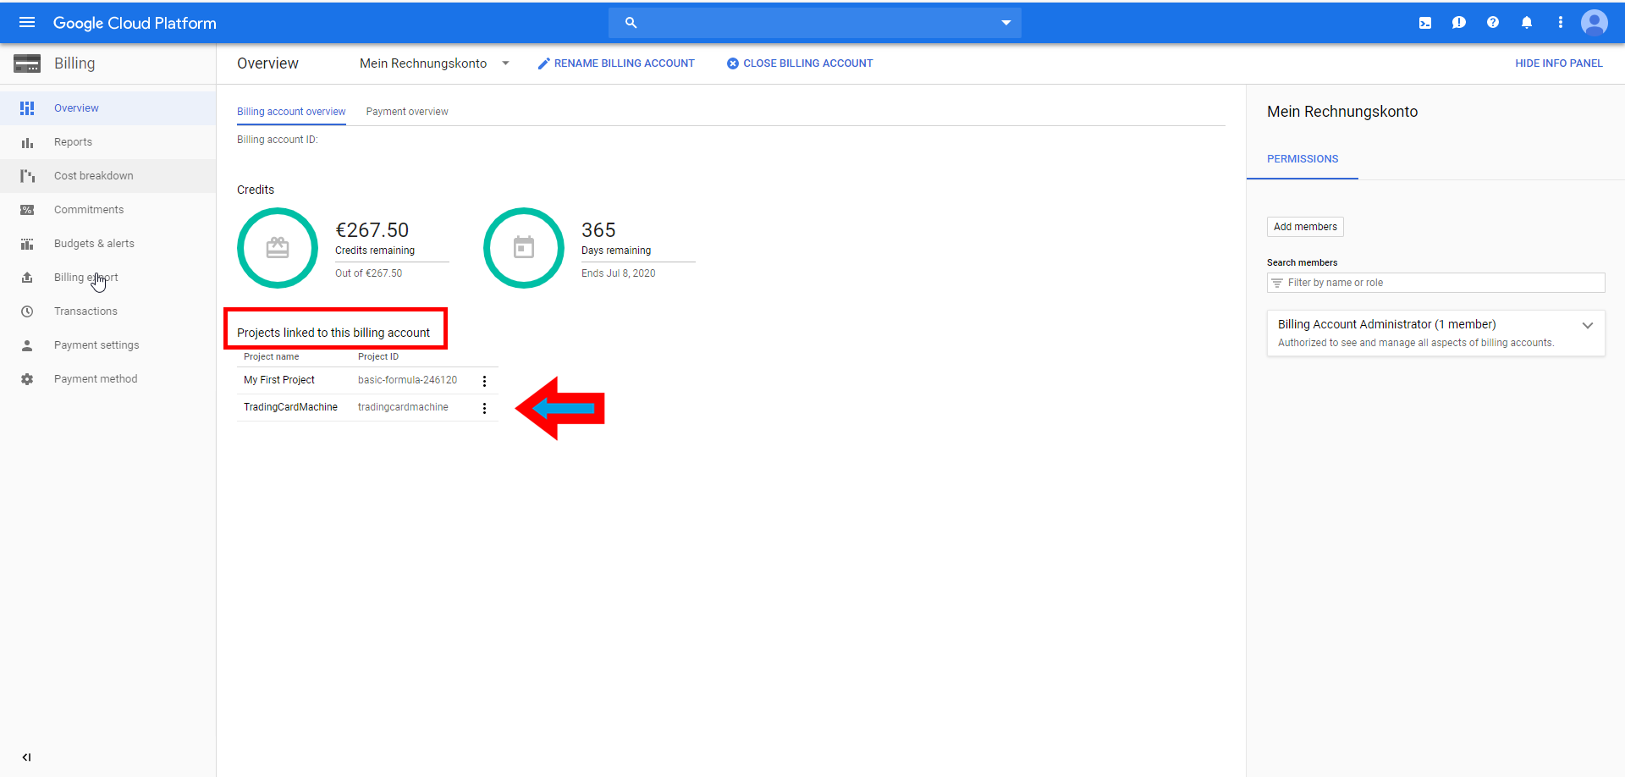Open actions menu for TradingCardMachine
1625x777 pixels.
pos(484,408)
